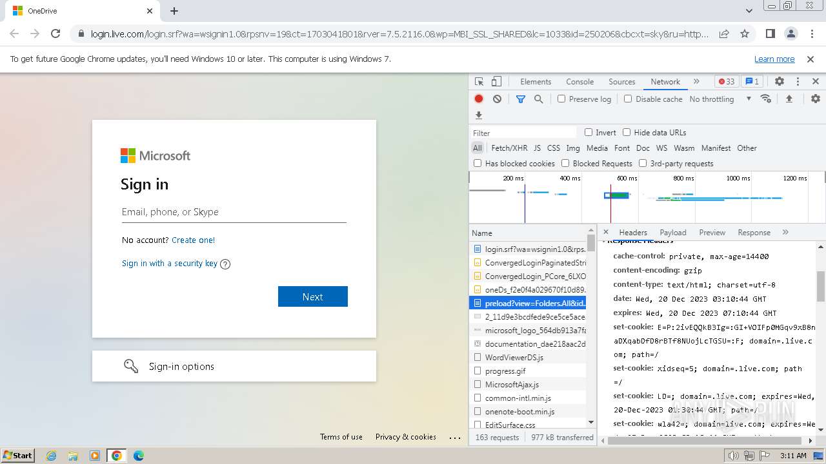Open the Learn more link
The image size is (826, 464).
click(774, 59)
